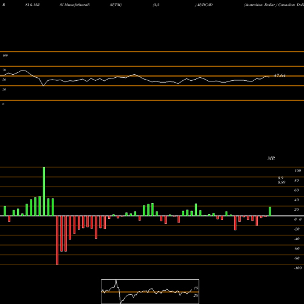The image size is (304, 304).
Task: Click the -20 label on MR axis
Action: point(297,229)
